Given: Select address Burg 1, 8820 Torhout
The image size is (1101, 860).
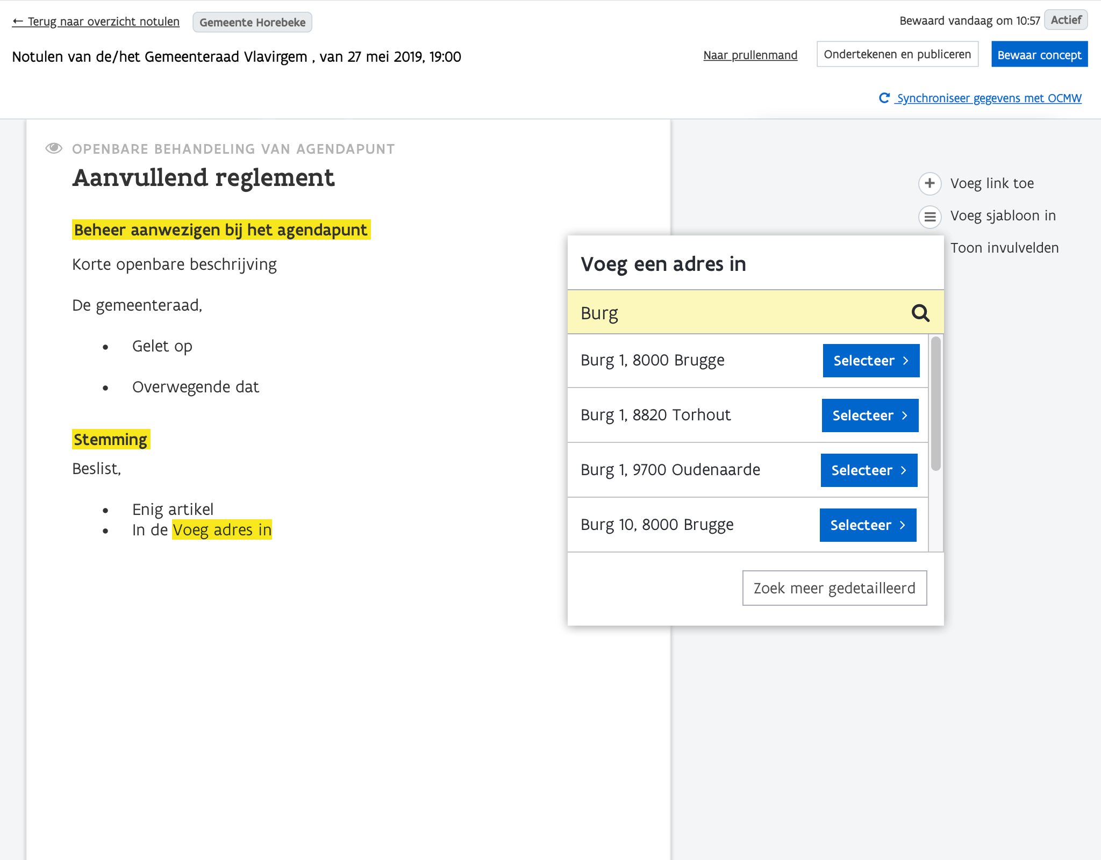Looking at the screenshot, I should click(x=869, y=415).
